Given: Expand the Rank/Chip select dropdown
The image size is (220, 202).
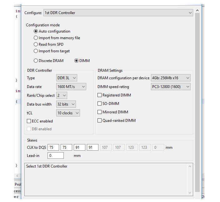Looking at the screenshot, I should [62, 96].
